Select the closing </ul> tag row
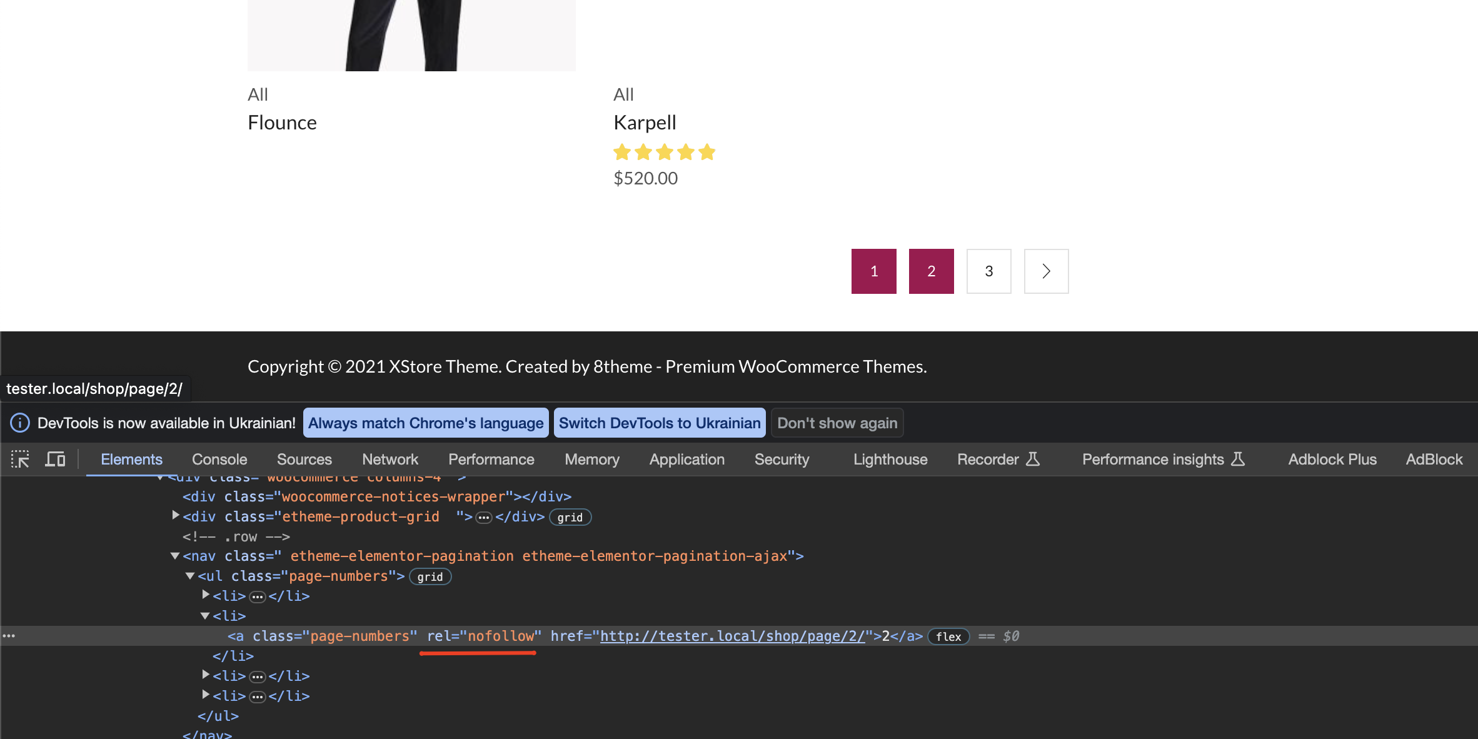The height and width of the screenshot is (739, 1478). (218, 716)
